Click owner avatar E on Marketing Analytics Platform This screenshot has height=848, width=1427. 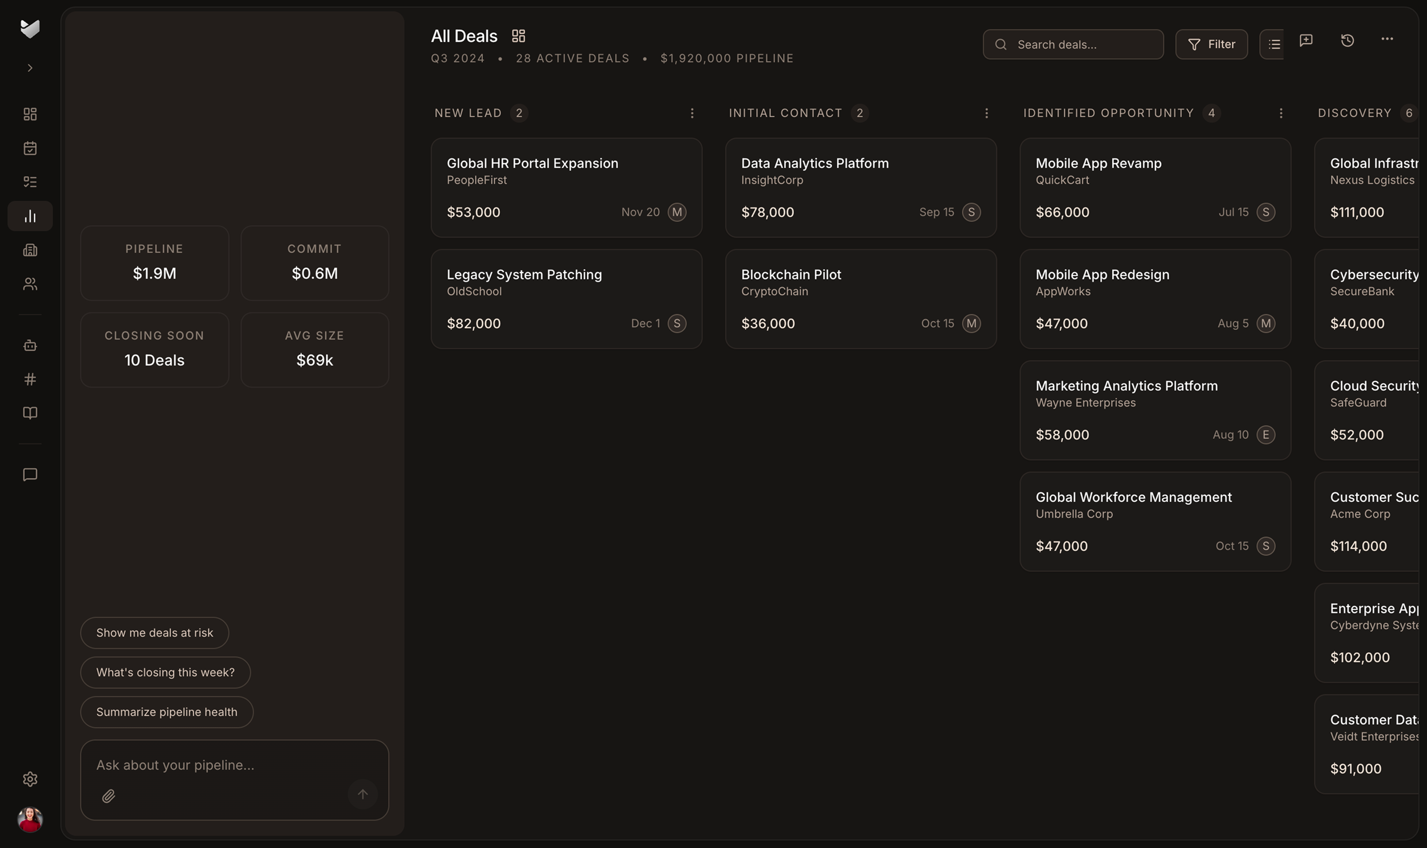tap(1266, 435)
